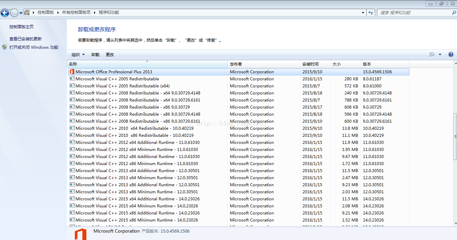
Task: Click icon of Visual C++ 2010 x64 Redistributable
Action: pos(72,128)
